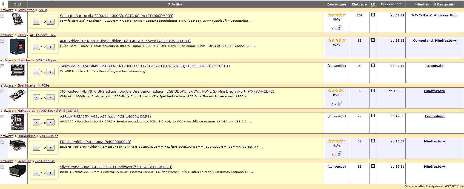This screenshot has width=464, height=189.
Task: Tick the checkbox for SilverStone Sugo SG02-F row
Action: click(x=2, y=167)
